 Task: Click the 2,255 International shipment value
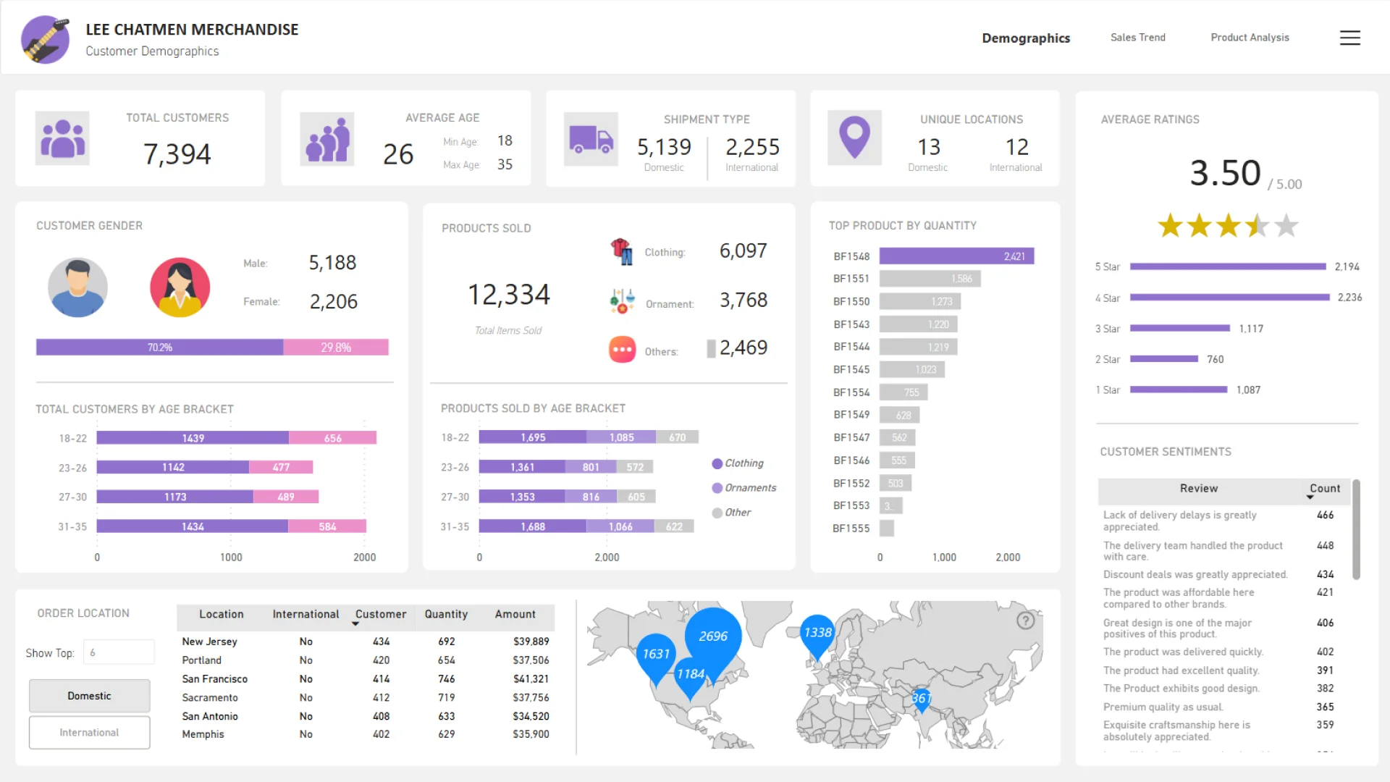pos(752,147)
